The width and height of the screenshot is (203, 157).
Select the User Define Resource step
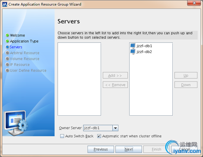pos(28,70)
